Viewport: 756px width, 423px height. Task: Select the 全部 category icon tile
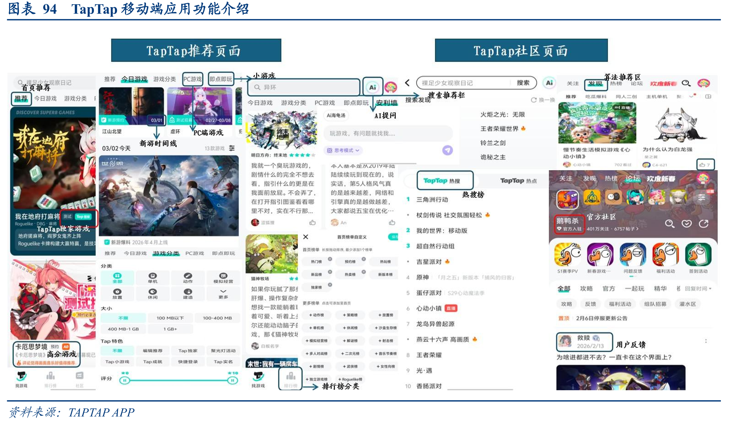coord(117,278)
